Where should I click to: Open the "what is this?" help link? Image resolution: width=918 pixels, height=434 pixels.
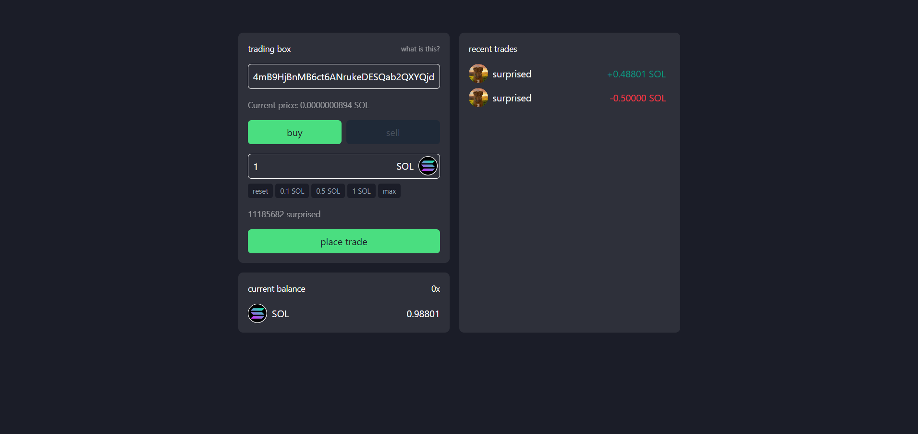point(420,49)
